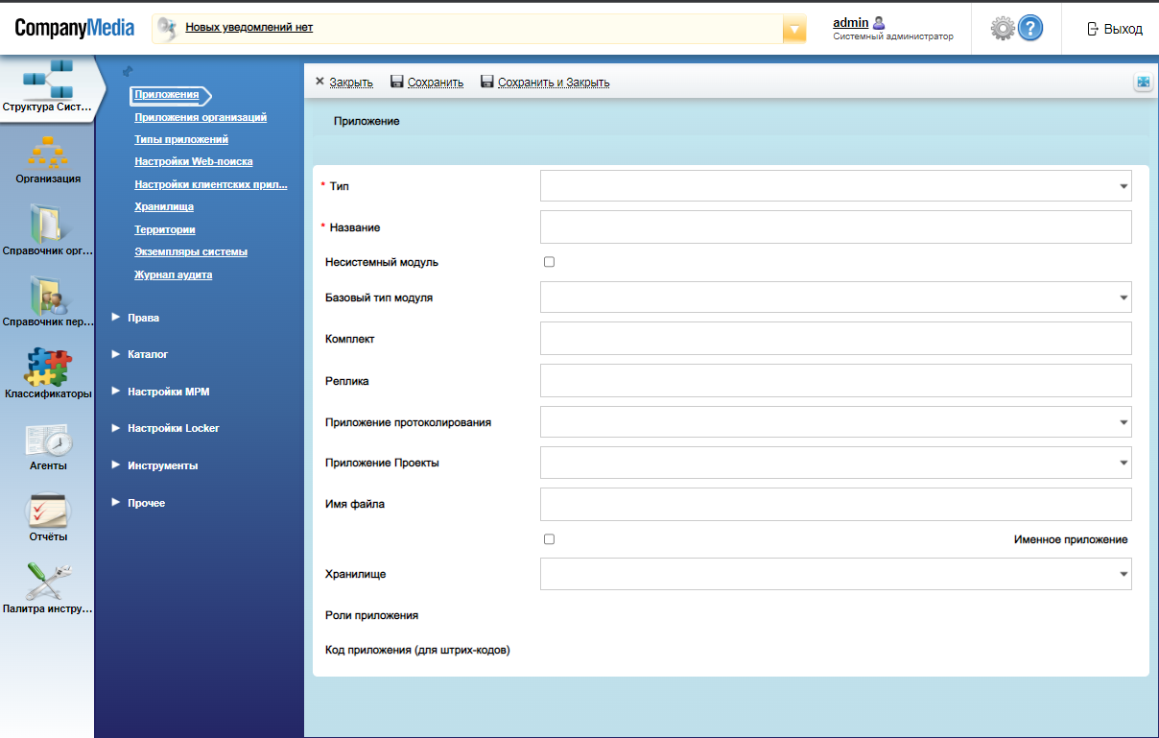Expand the Права section

tap(135, 318)
